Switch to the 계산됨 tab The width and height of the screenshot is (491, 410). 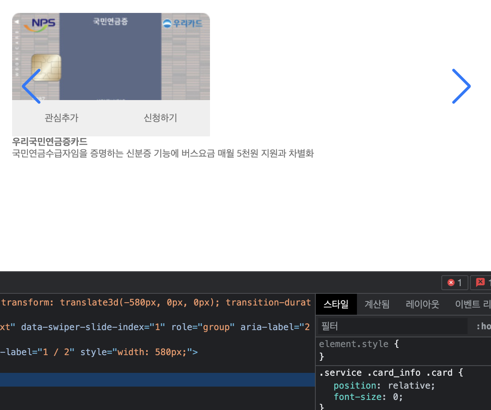coord(377,304)
